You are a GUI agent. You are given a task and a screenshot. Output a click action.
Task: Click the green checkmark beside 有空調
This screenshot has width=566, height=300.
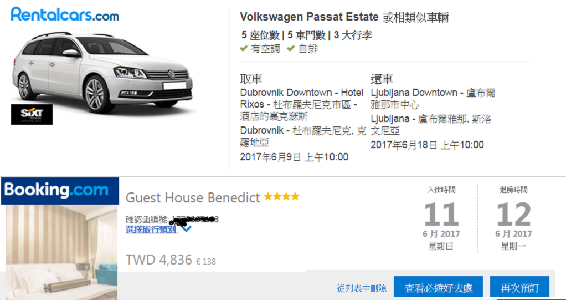click(x=244, y=48)
